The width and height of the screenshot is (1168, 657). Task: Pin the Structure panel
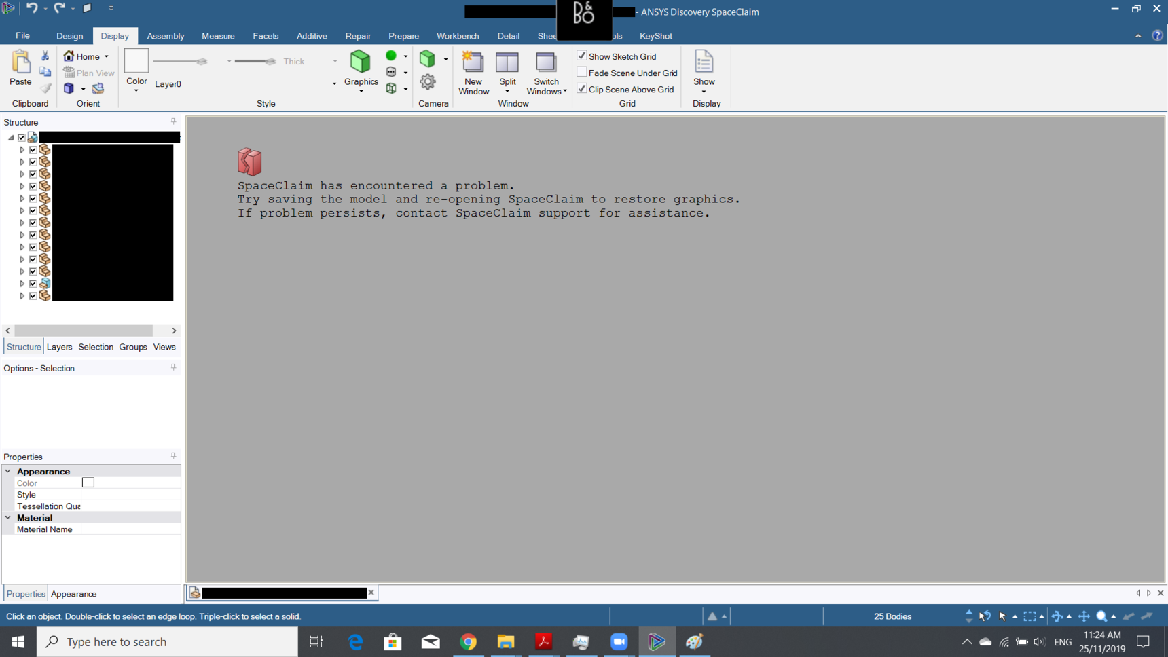click(x=173, y=121)
